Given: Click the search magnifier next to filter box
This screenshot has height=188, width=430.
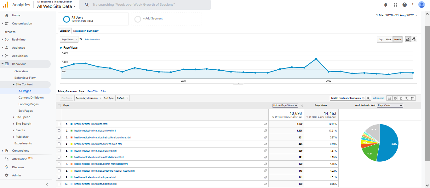Looking at the screenshot, I should (x=368, y=98).
